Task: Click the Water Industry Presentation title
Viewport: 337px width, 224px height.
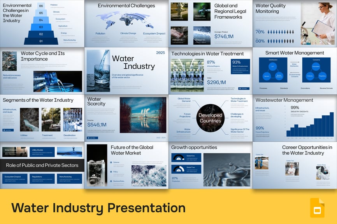Action: pyautogui.click(x=98, y=208)
